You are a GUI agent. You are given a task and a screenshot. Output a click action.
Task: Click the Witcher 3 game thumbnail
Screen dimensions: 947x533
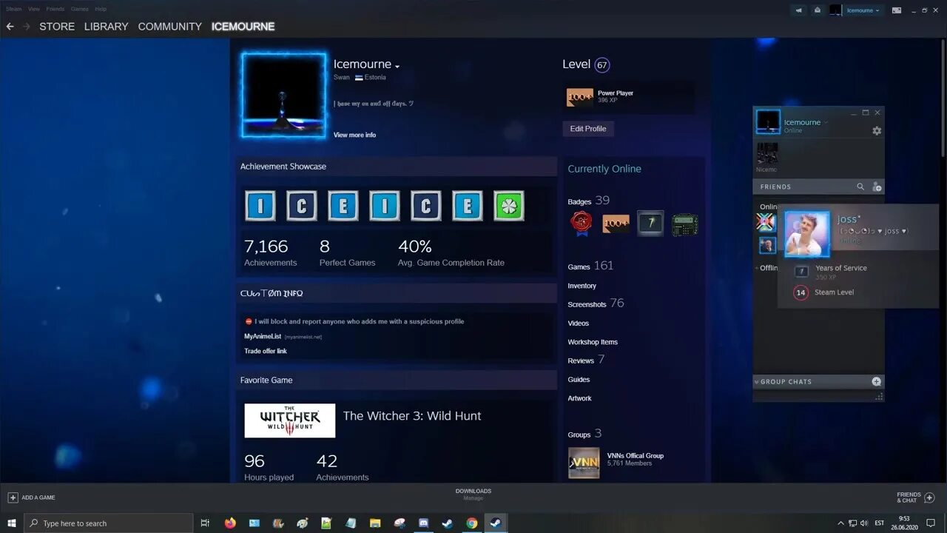pyautogui.click(x=290, y=420)
